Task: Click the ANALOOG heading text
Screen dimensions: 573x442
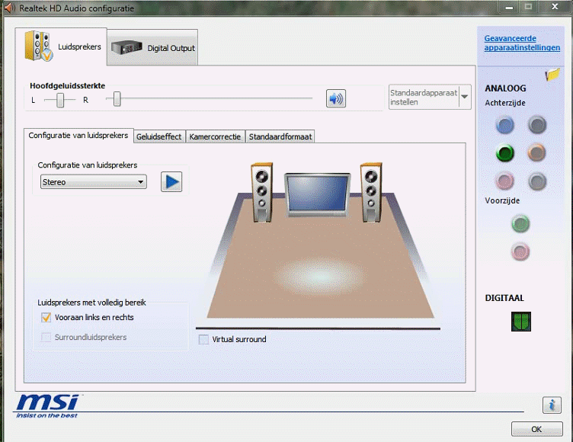Action: (x=505, y=88)
